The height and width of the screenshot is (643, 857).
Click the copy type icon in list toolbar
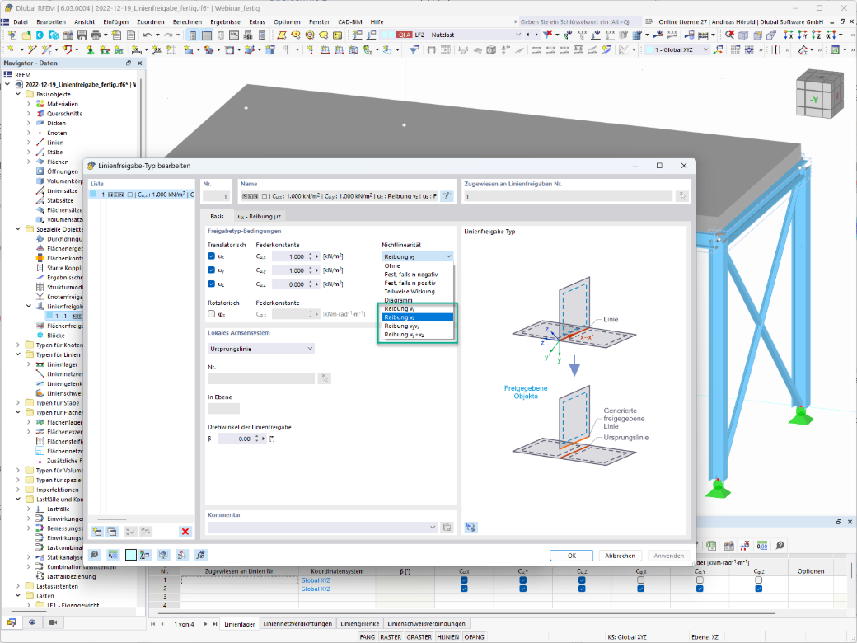coord(112,532)
